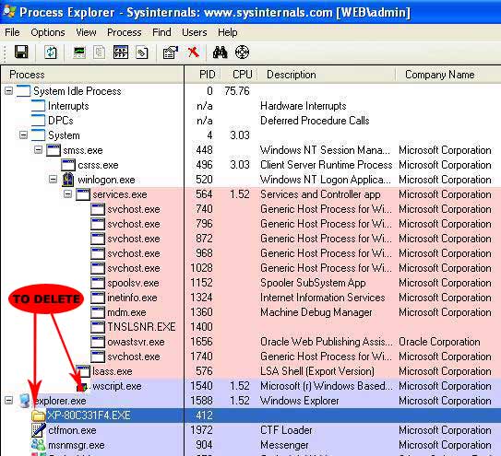Click the msnmsgr.exe Messenger icon

pyautogui.click(x=39, y=445)
